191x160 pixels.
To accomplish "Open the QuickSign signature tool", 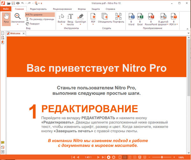I will pyautogui.click(x=81, y=18).
